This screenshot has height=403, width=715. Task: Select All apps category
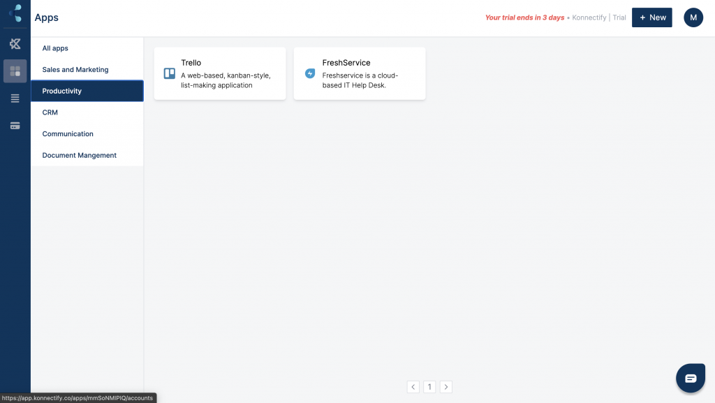[x=87, y=48]
